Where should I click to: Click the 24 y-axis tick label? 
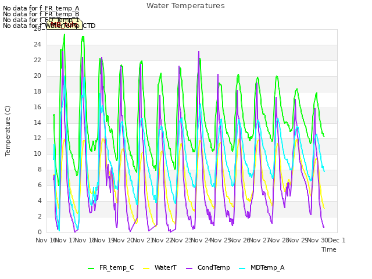coord(37,44)
